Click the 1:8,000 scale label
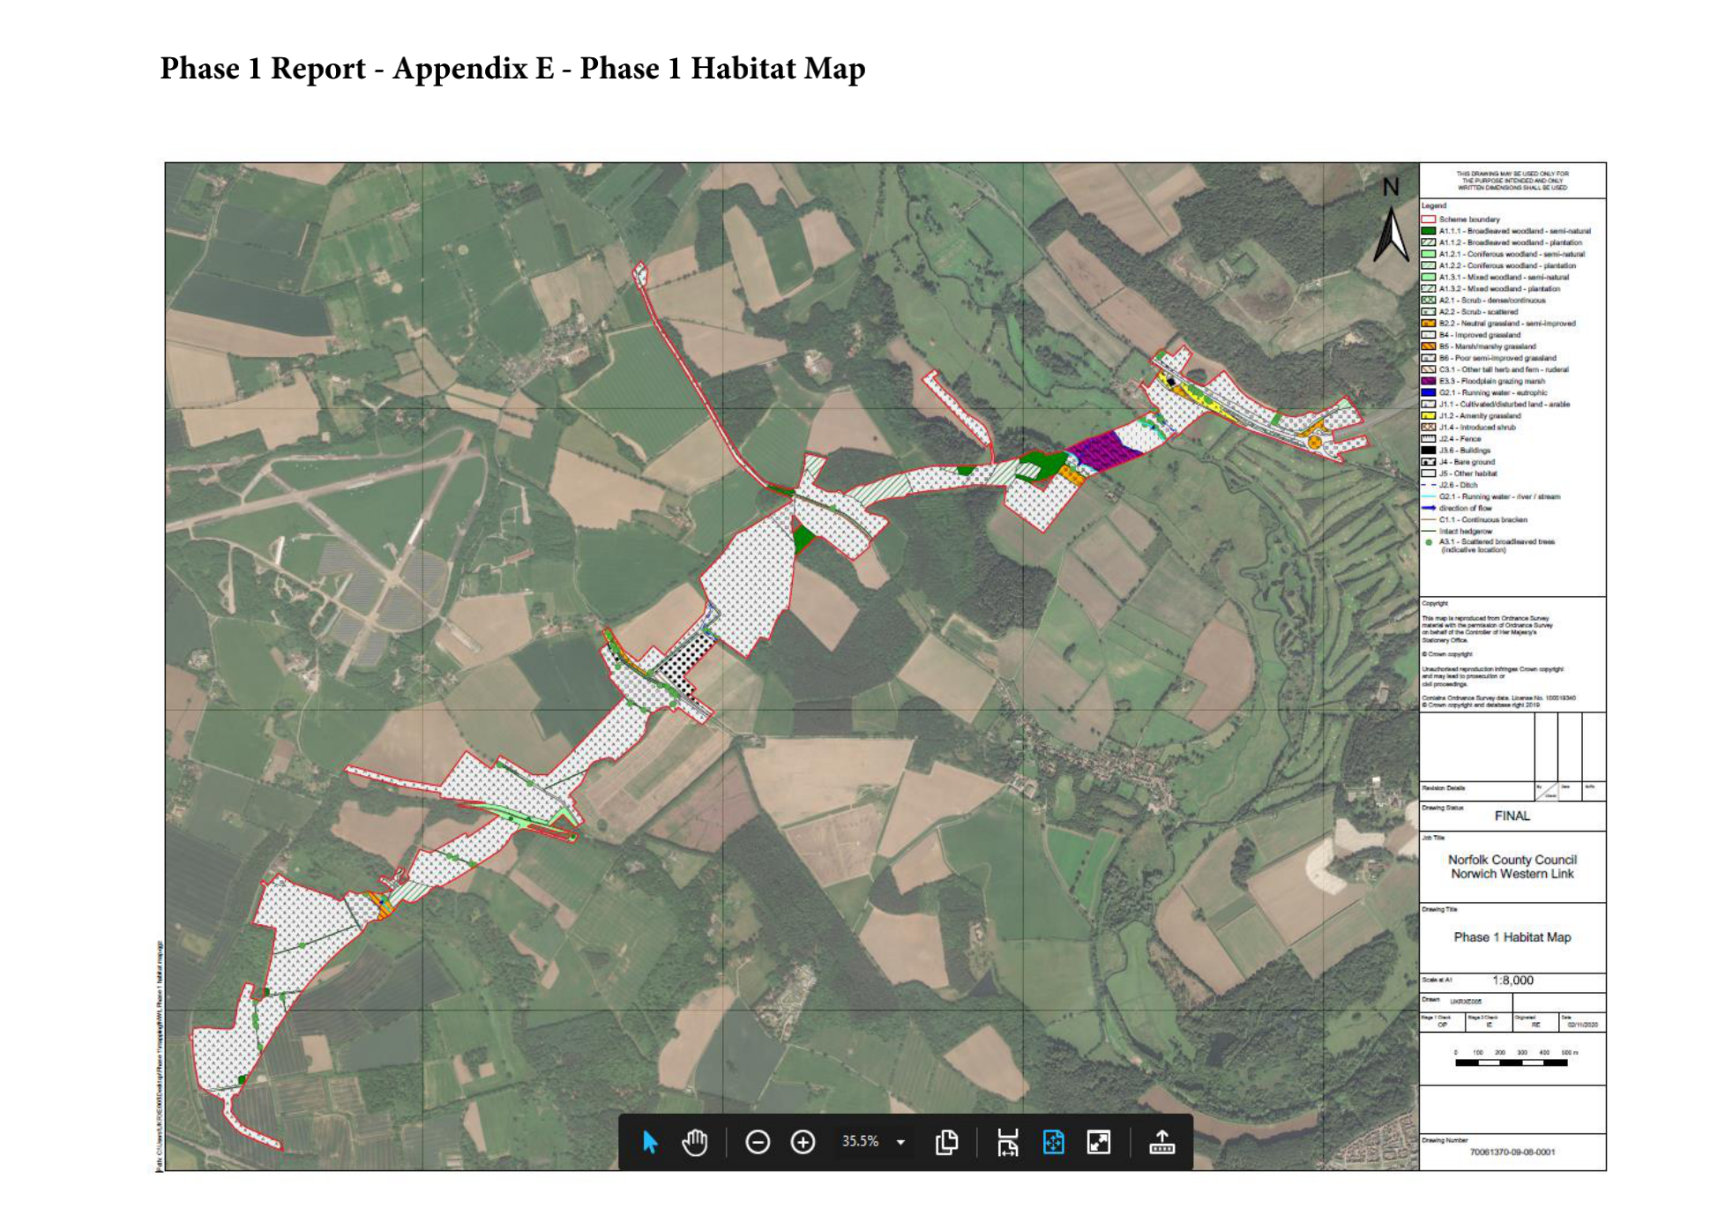 [1512, 980]
